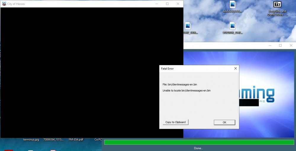This screenshot has height=151, width=296.
Task: Click the Done... status text
Action: 199,148
